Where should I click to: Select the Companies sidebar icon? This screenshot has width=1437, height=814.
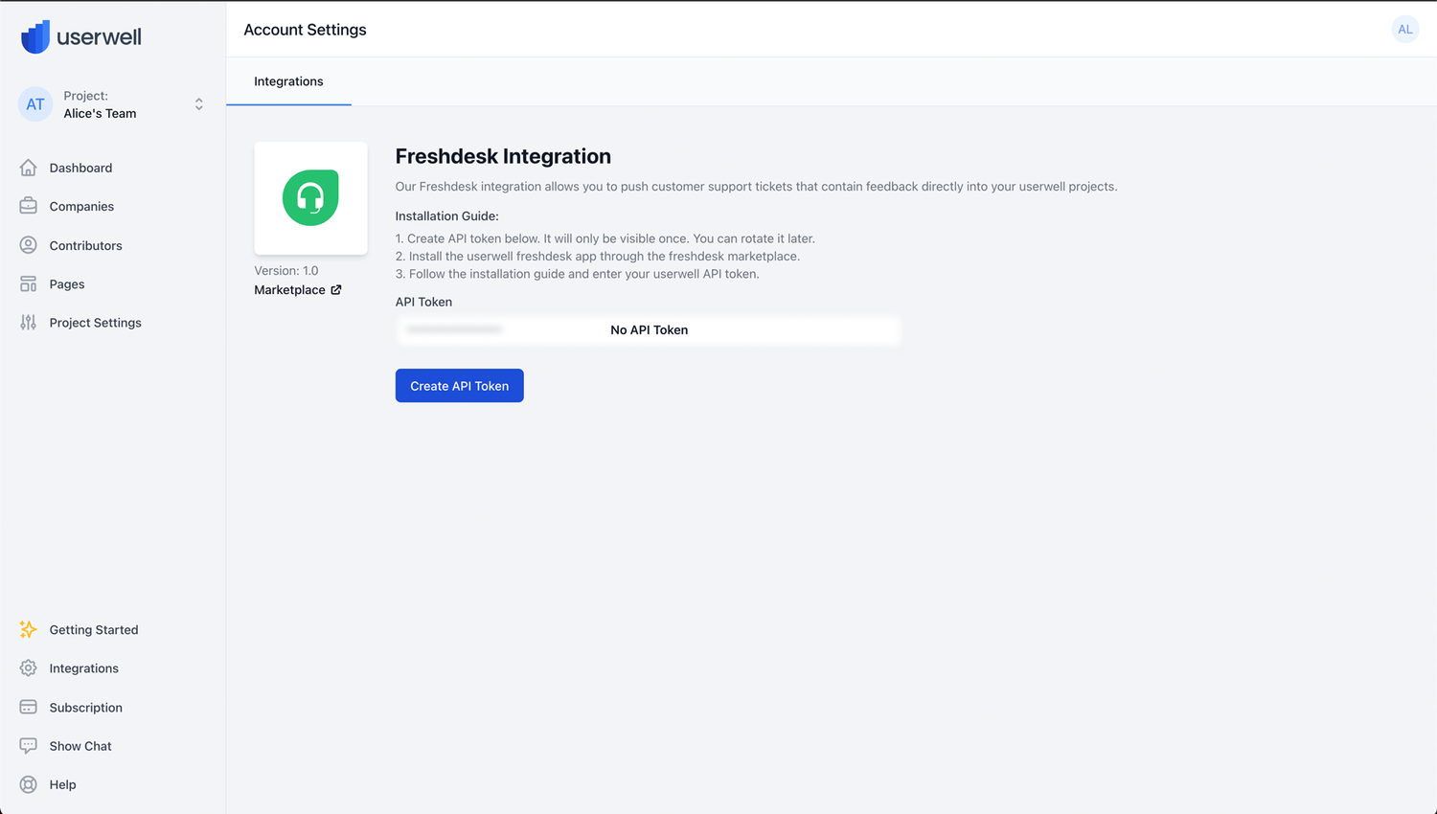[30, 206]
